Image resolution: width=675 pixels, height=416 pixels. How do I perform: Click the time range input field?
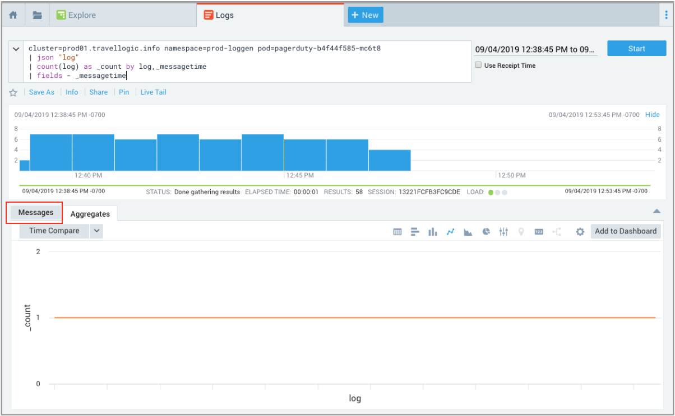535,49
